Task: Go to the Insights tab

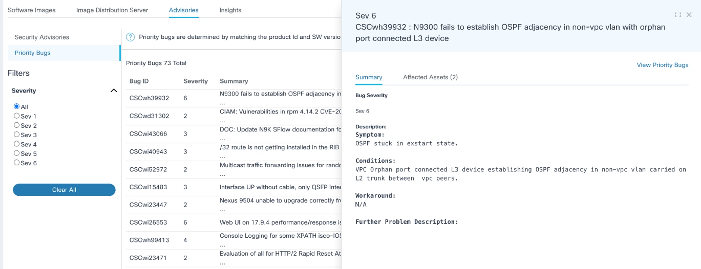Action: tap(230, 10)
